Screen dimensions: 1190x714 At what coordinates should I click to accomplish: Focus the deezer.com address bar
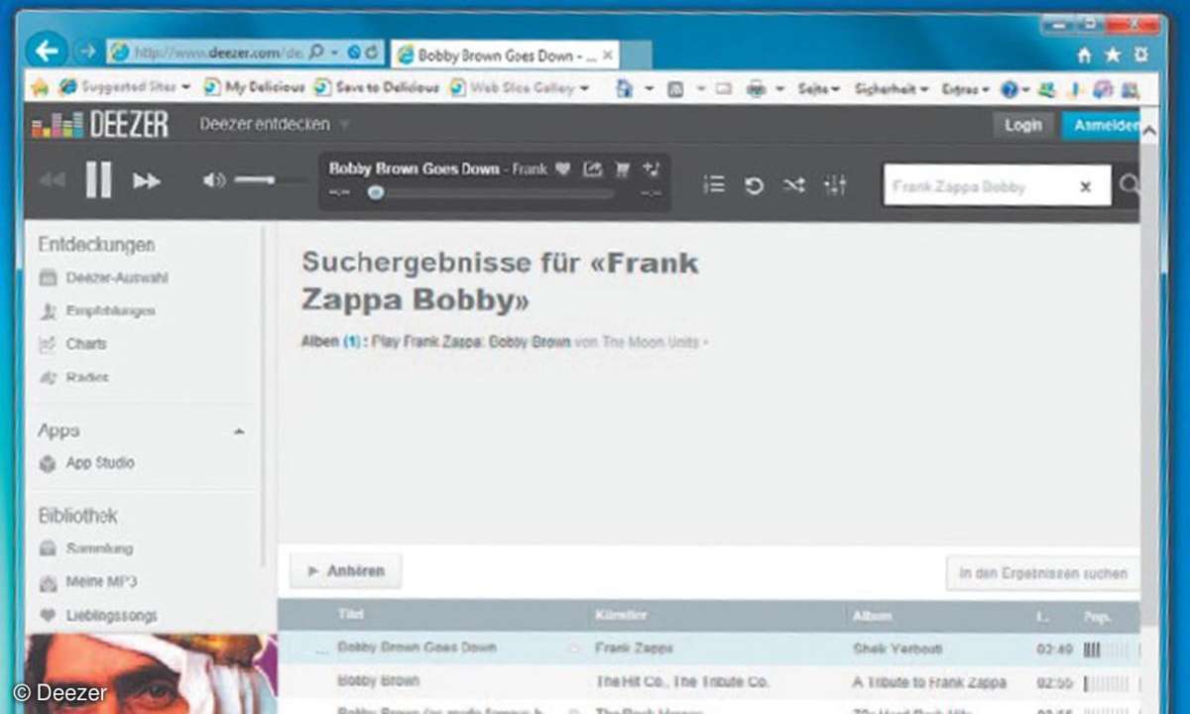pos(217,53)
